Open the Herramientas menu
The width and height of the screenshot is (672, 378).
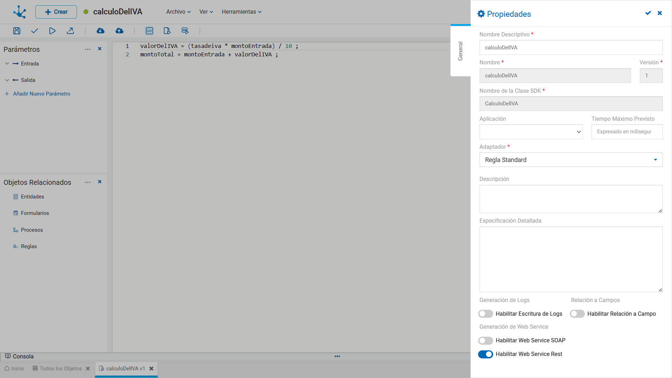coord(241,12)
